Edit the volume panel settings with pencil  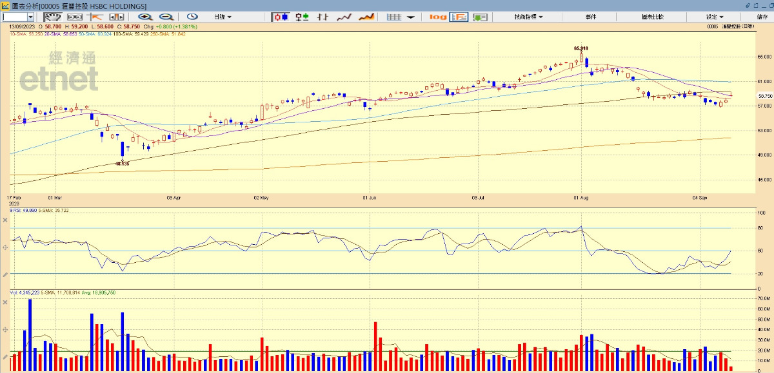(5, 356)
